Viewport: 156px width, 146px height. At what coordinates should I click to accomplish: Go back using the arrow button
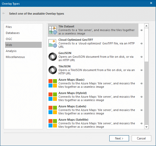tap(4, 13)
